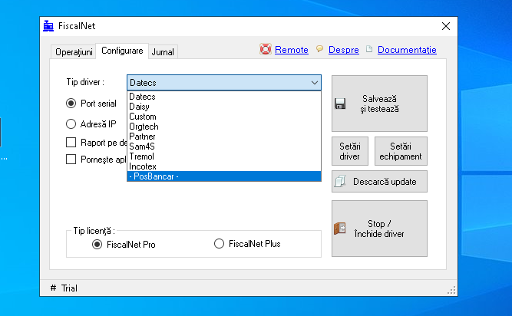This screenshot has height=316, width=512.
Task: Click the Salvează și testează button
Action: pos(379,104)
